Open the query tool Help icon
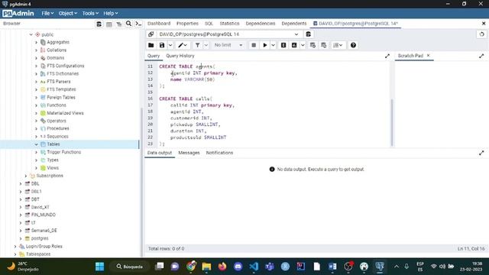Image resolution: width=489 pixels, height=275 pixels. point(353,45)
